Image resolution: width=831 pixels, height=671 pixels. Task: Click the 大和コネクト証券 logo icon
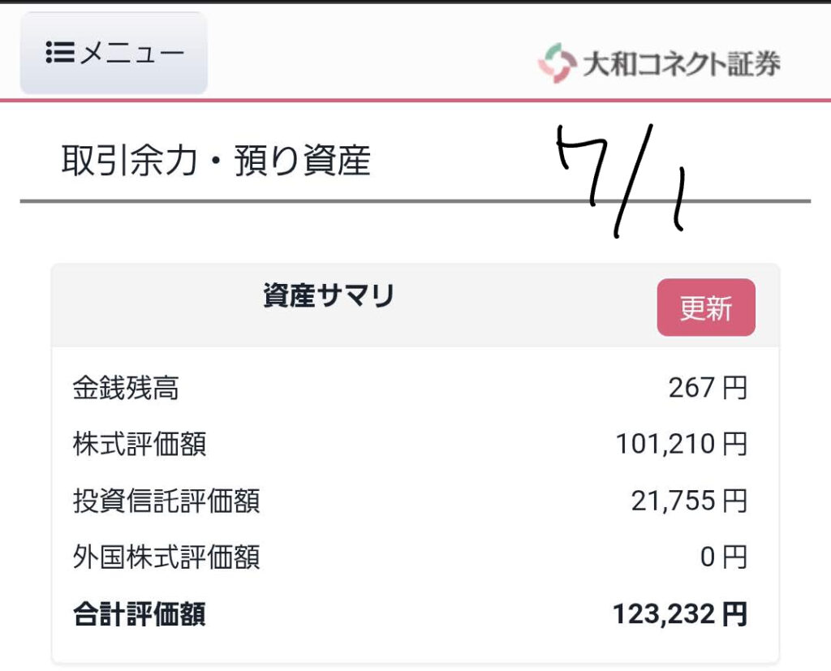click(557, 63)
